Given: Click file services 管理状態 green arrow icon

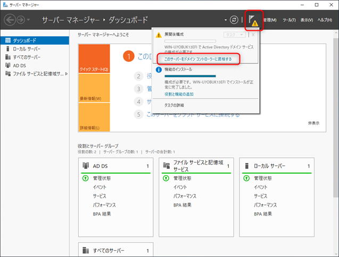Looking at the screenshot, I should tap(166, 178).
